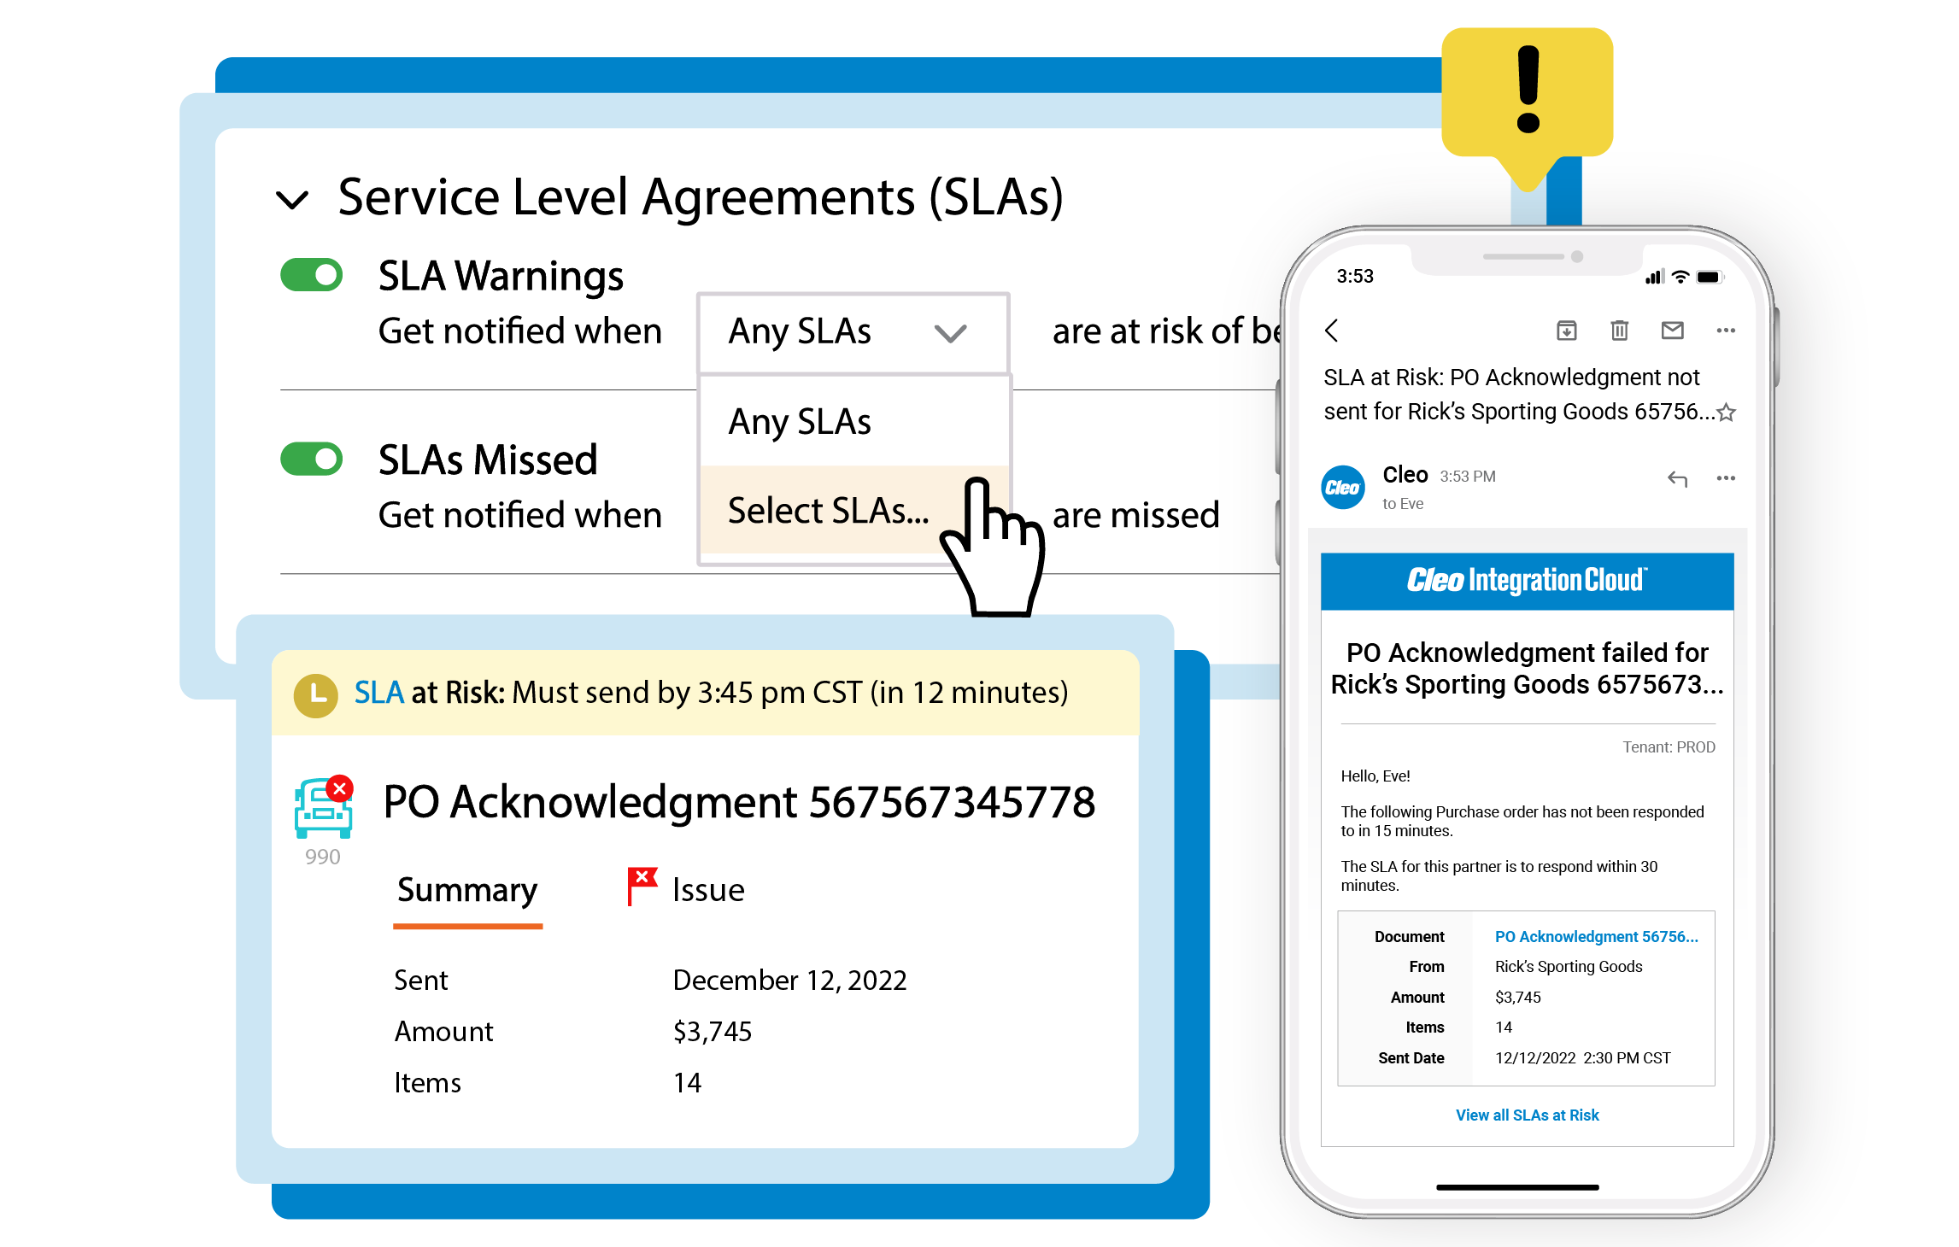Viewport: 1959px width, 1247px height.
Task: Click the PO Acknowledgment 567567345778 heading
Action: tap(739, 802)
